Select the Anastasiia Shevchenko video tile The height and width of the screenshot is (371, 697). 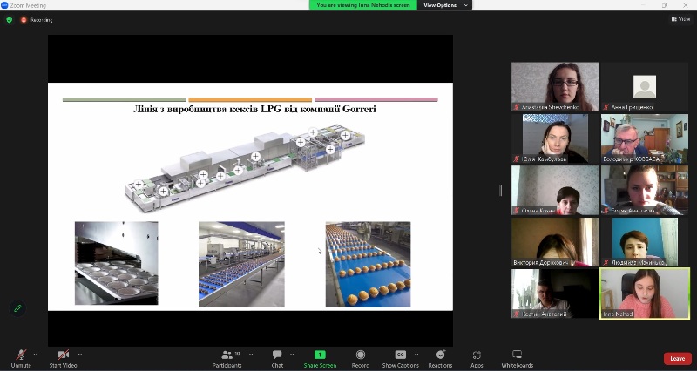[555, 86]
